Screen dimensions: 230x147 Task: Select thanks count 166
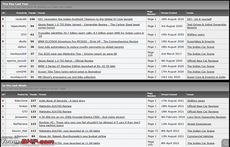tap(32, 19)
